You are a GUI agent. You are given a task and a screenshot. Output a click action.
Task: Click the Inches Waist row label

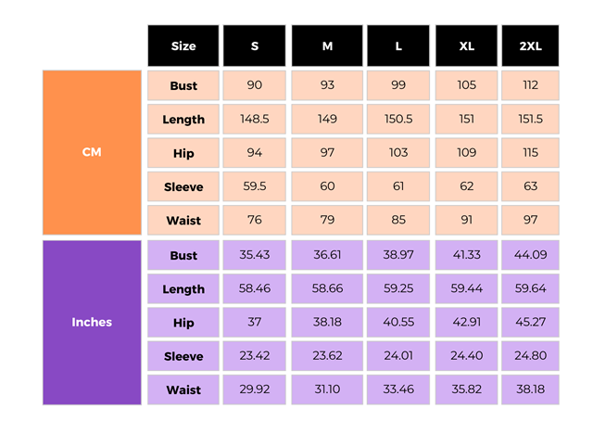183,389
